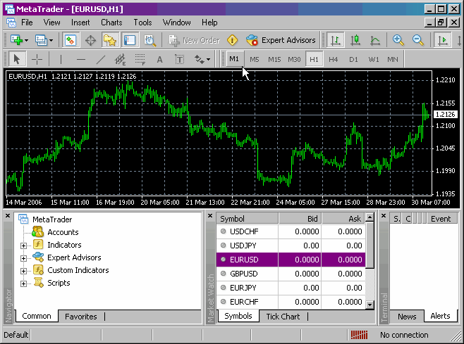Enable Expert Advisors button
This screenshot has width=464, height=344.
tap(281, 40)
